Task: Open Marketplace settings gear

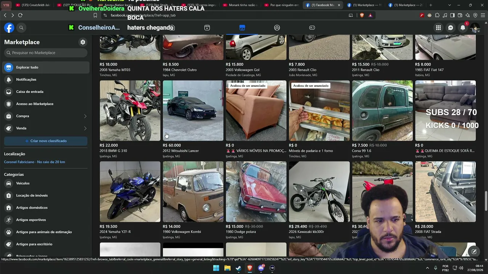Action: pos(83,42)
